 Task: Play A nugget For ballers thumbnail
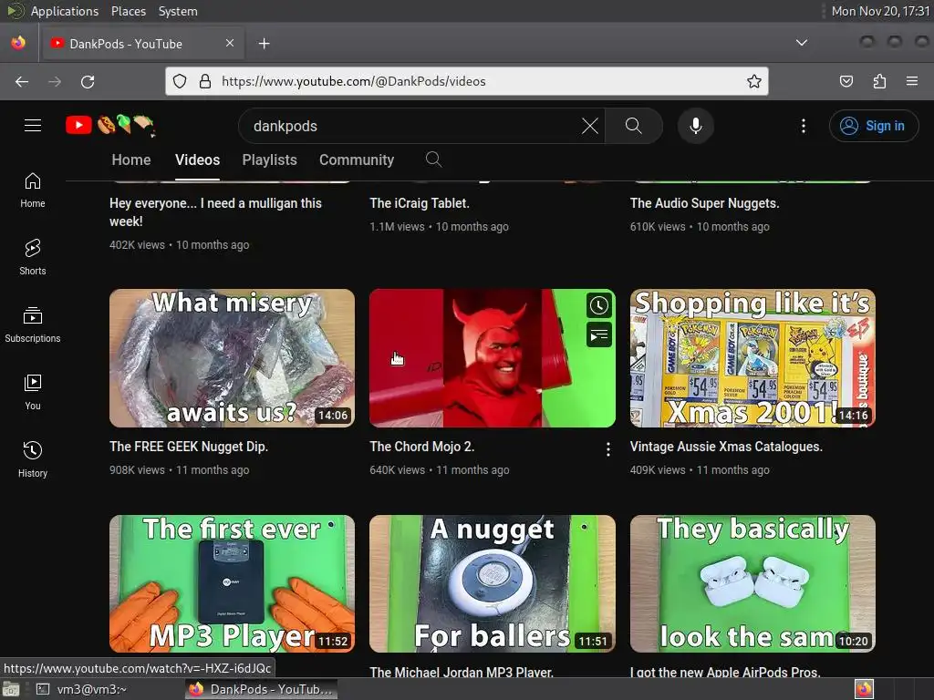pyautogui.click(x=492, y=584)
